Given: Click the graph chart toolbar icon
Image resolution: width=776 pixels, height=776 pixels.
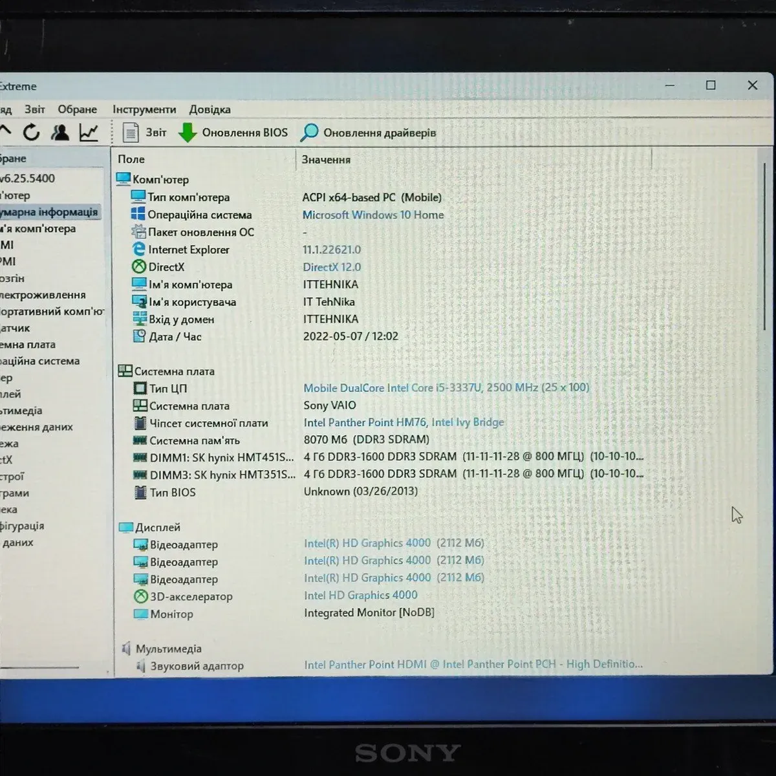Looking at the screenshot, I should click(x=89, y=133).
